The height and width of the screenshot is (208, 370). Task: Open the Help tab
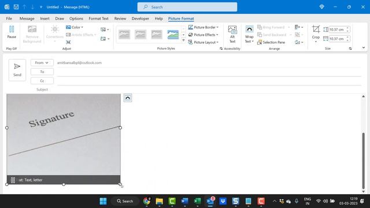coord(158,18)
